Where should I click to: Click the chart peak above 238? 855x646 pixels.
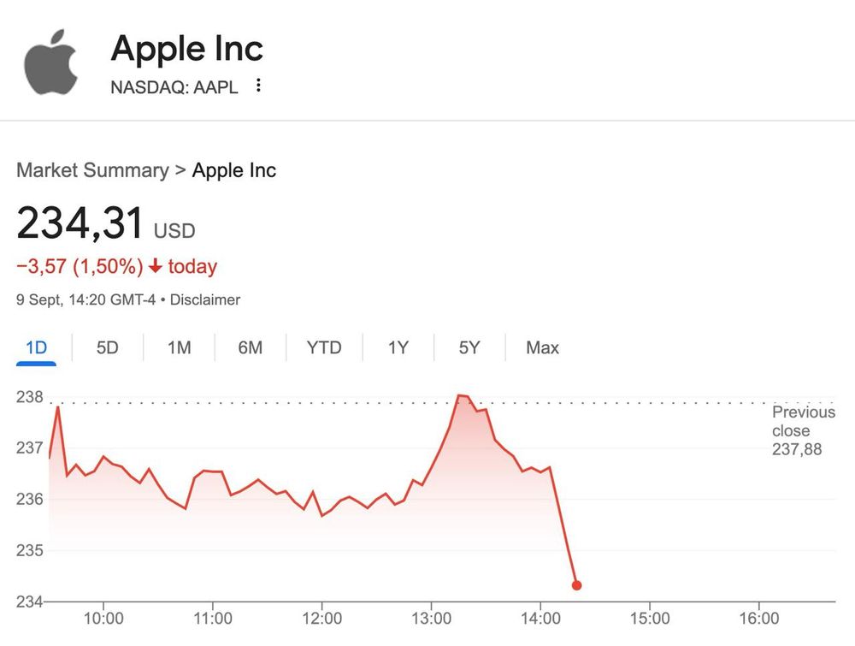(462, 395)
